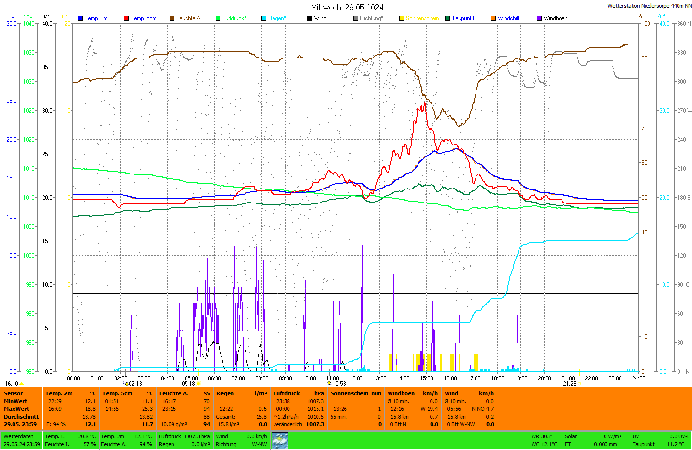Click the green Luftdruck legend square
This screenshot has width=692, height=450.
click(x=218, y=18)
